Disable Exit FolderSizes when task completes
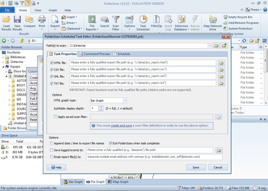268x191 pixels. (x=111, y=143)
